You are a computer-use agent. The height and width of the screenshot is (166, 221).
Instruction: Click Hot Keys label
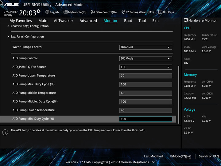tap(168, 12)
